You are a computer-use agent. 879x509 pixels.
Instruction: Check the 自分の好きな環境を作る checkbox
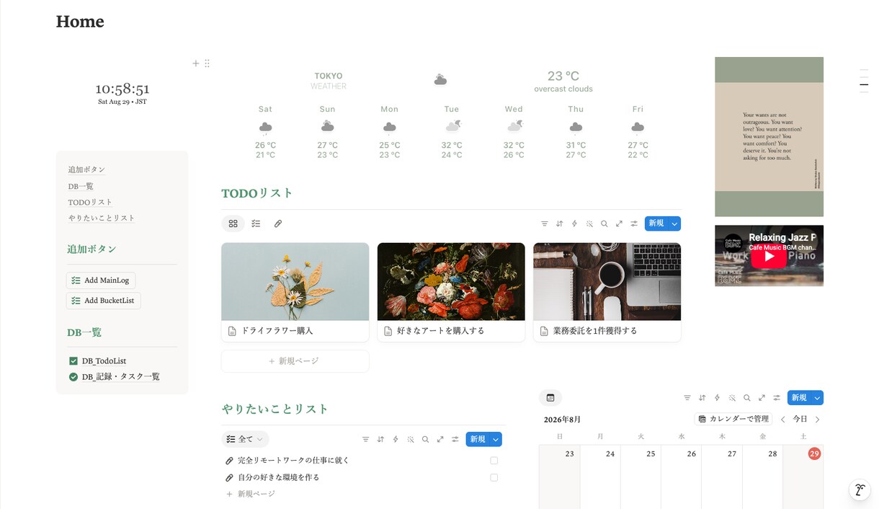[x=494, y=477]
